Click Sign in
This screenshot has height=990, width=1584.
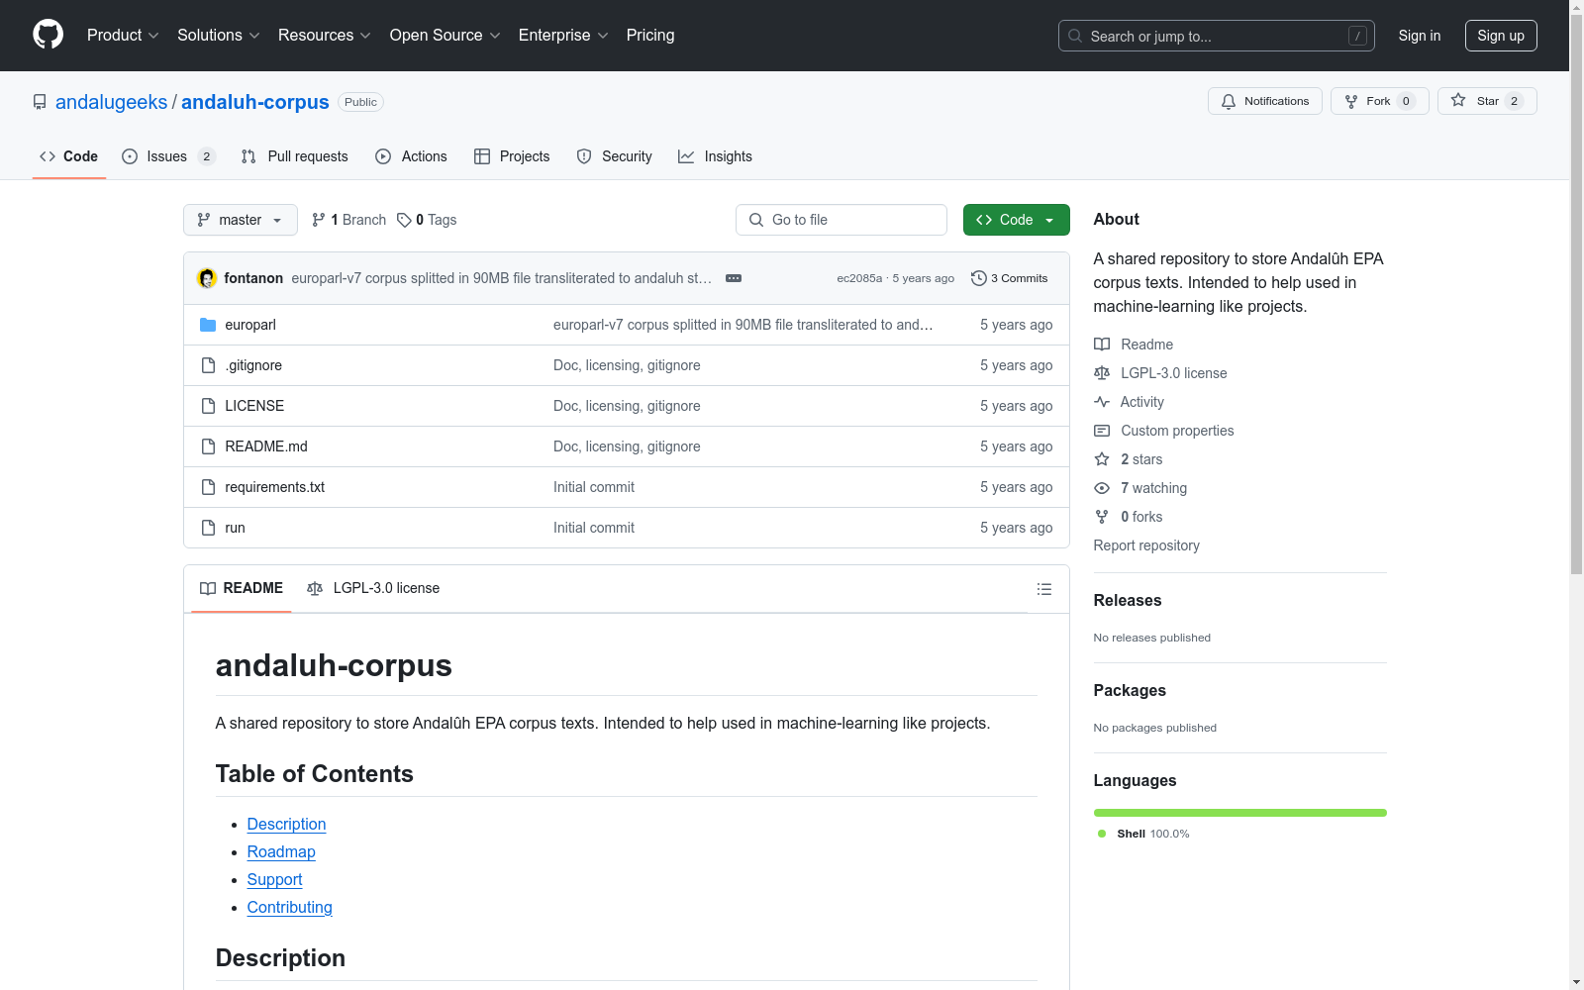[x=1420, y=36]
